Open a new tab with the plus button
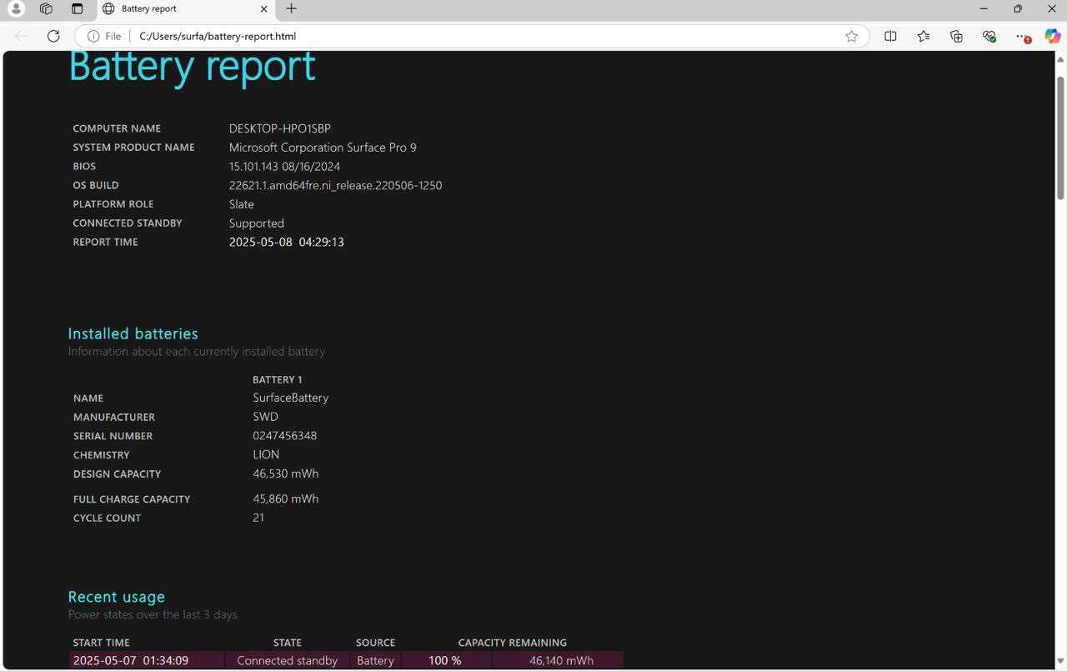This screenshot has width=1067, height=671. 291,9
